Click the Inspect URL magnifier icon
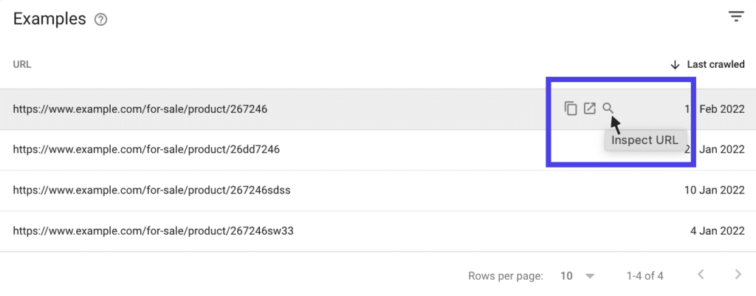The width and height of the screenshot is (756, 296). pyautogui.click(x=608, y=109)
